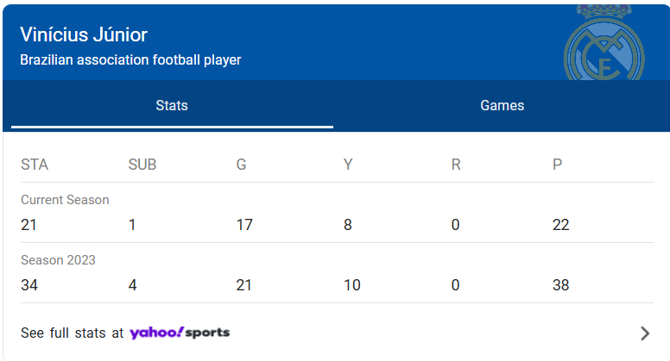
Task: Expand full stats chevron arrow
Action: pos(644,333)
